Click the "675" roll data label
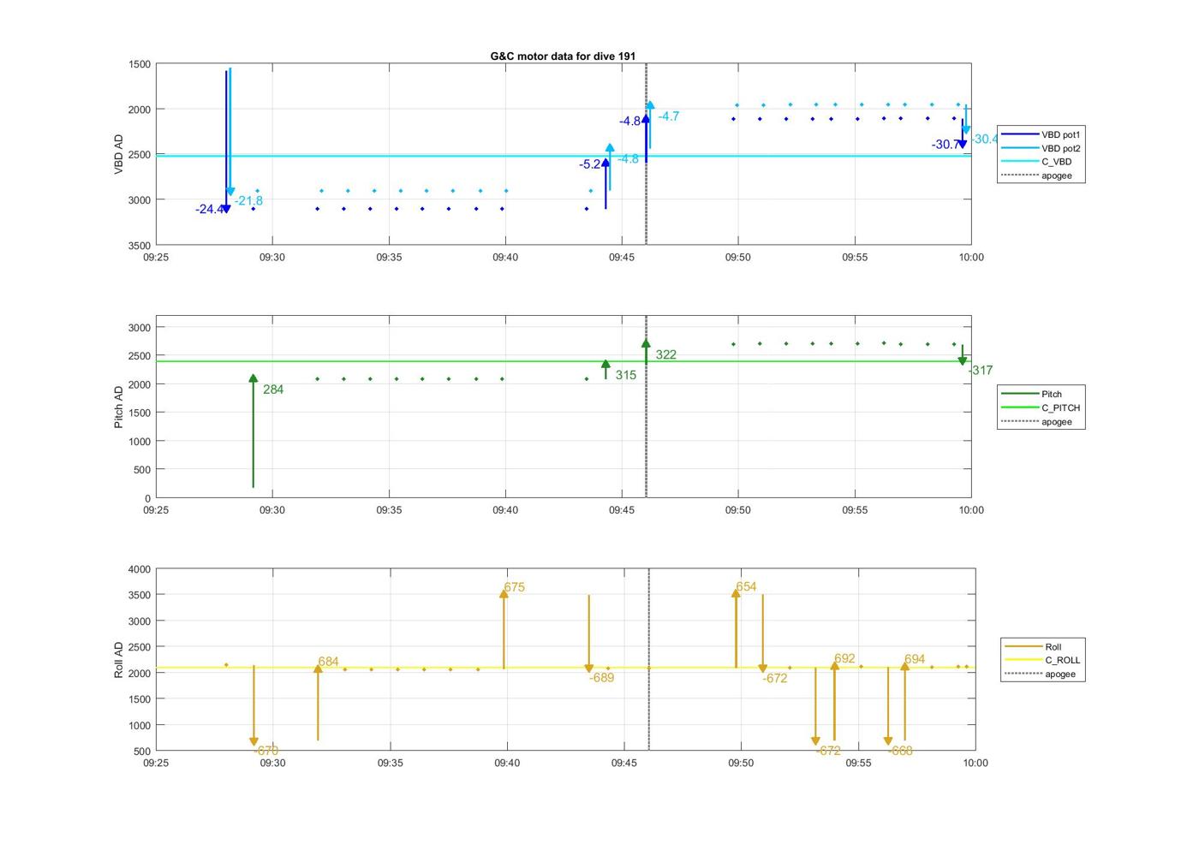 point(514,587)
